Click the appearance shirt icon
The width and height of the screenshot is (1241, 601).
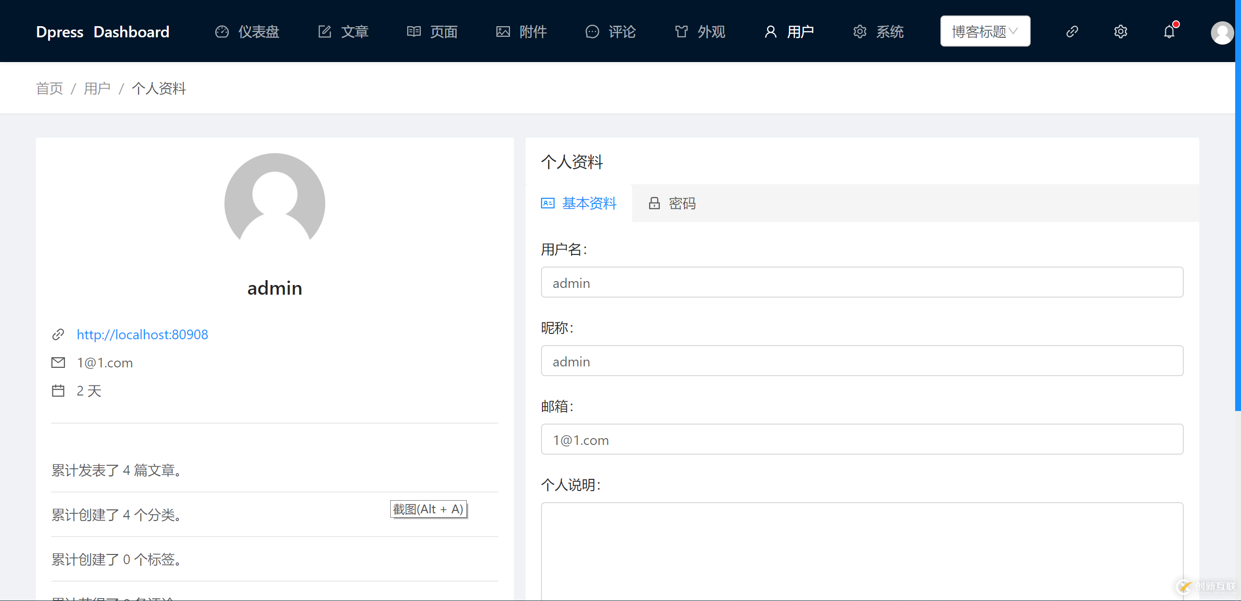tap(681, 32)
